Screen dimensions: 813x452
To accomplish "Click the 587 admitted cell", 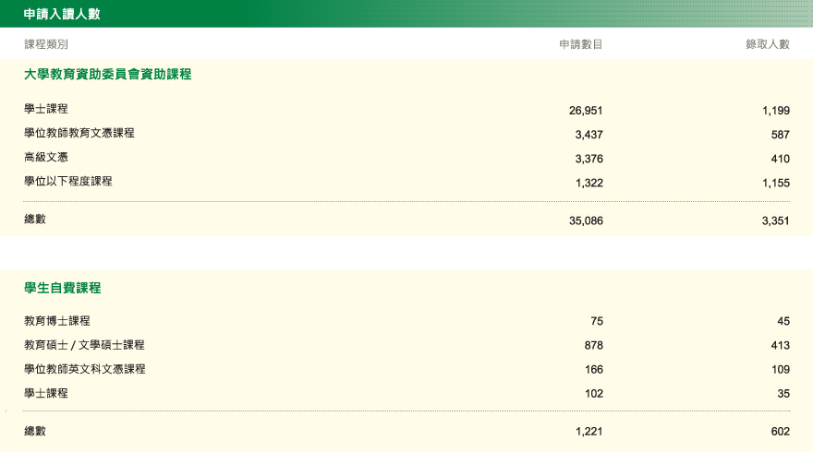I will coord(780,134).
